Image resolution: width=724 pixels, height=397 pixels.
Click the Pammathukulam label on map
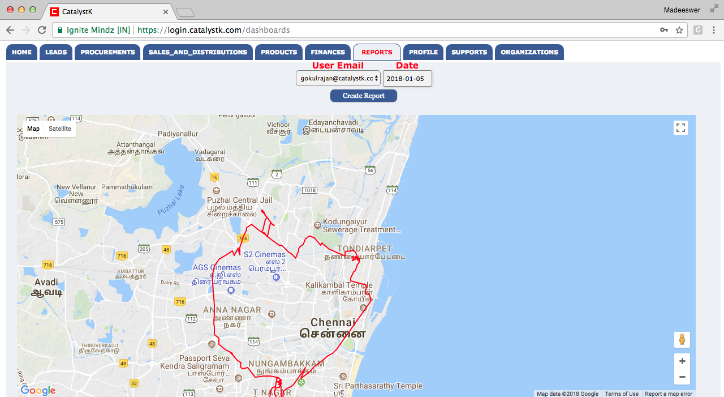tap(127, 187)
